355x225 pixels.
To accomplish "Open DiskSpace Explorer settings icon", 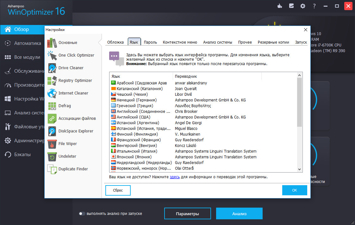I will click(52, 131).
